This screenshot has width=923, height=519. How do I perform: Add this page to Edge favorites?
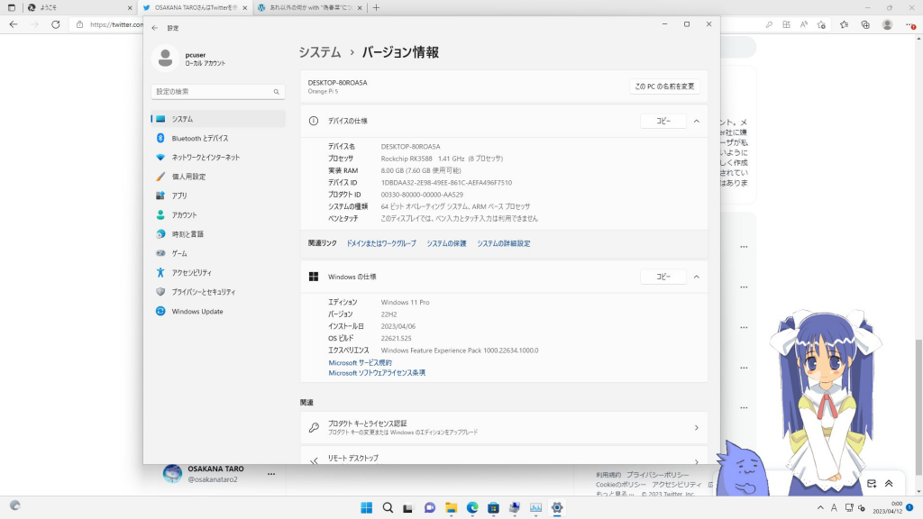[x=821, y=24]
